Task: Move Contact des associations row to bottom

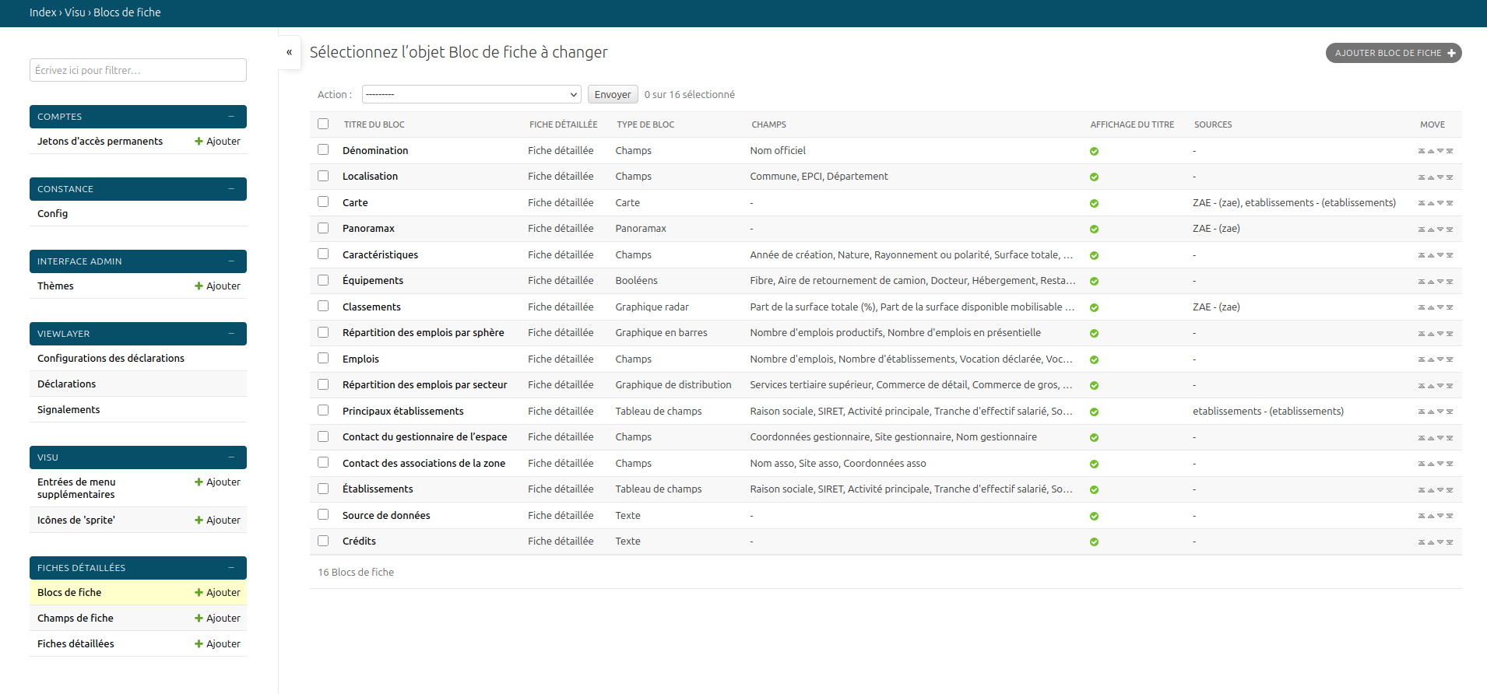Action: 1450,464
